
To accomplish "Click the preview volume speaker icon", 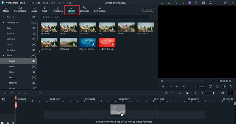I will coord(224,86).
